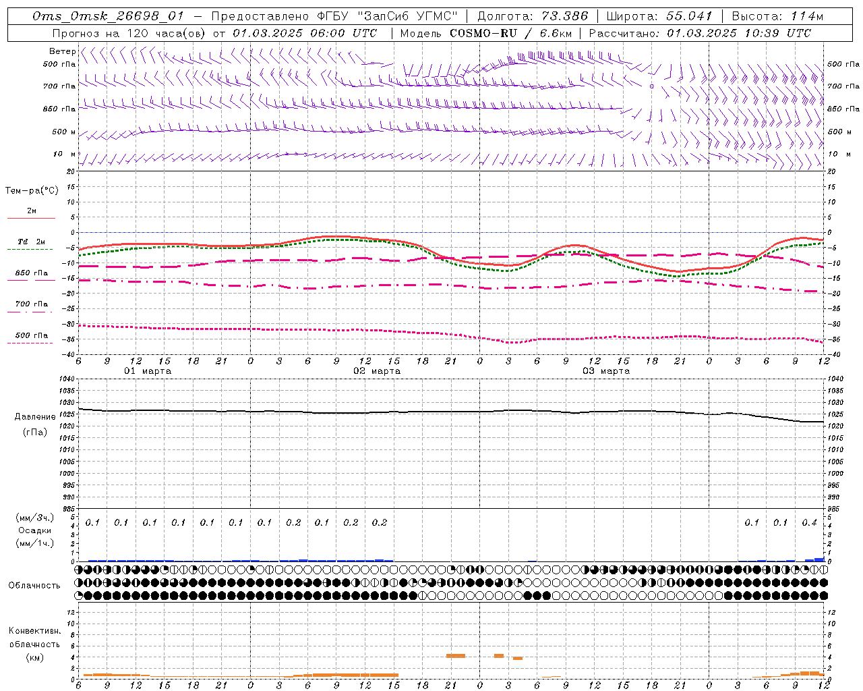Click the station title "Oms_Omsk_26698_01"
Viewport: 863px width, 691px height.
[108, 16]
